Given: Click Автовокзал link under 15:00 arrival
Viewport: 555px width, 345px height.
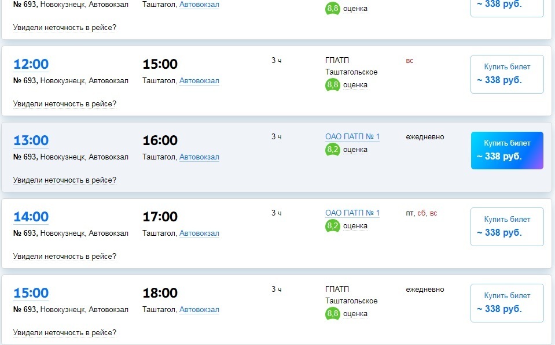Looking at the screenshot, I should 199,81.
